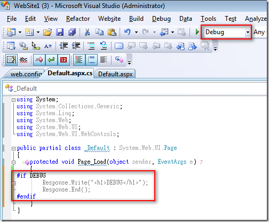Toggle the line numbers '12' icon
Screen dimensions: 269x222
64,60
